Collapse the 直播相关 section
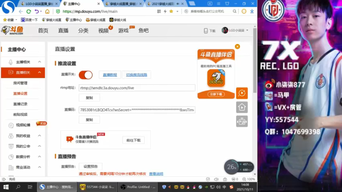 click(x=39, y=72)
